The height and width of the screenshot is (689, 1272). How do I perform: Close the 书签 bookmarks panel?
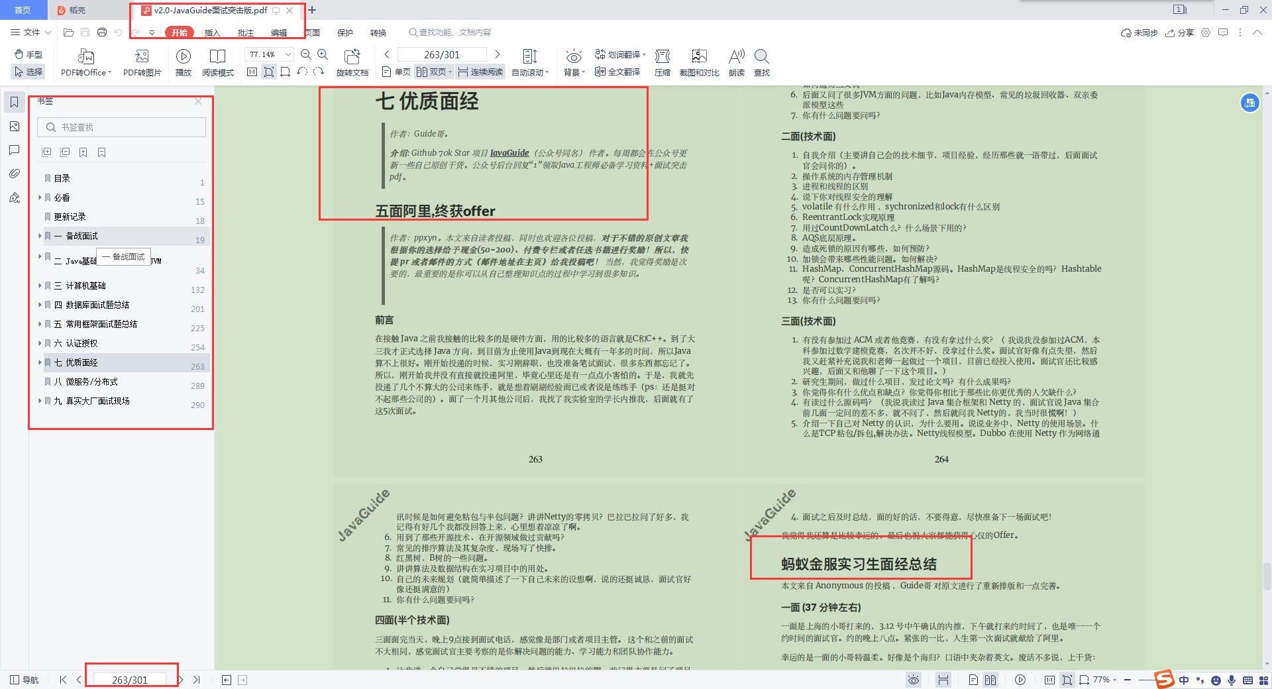tap(198, 101)
